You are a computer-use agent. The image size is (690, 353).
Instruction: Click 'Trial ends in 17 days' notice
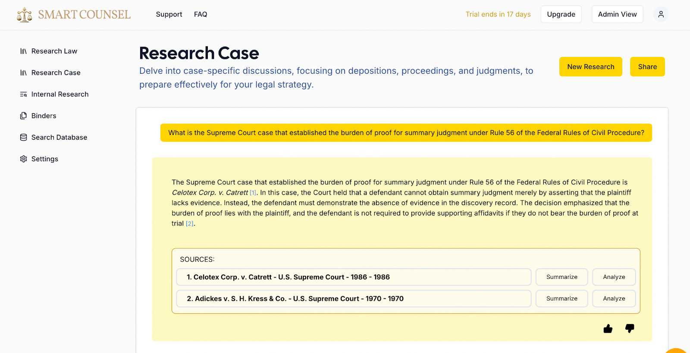pyautogui.click(x=498, y=14)
